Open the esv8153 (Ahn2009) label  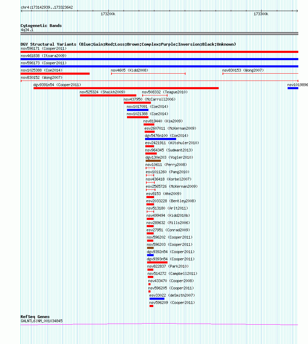(164, 194)
